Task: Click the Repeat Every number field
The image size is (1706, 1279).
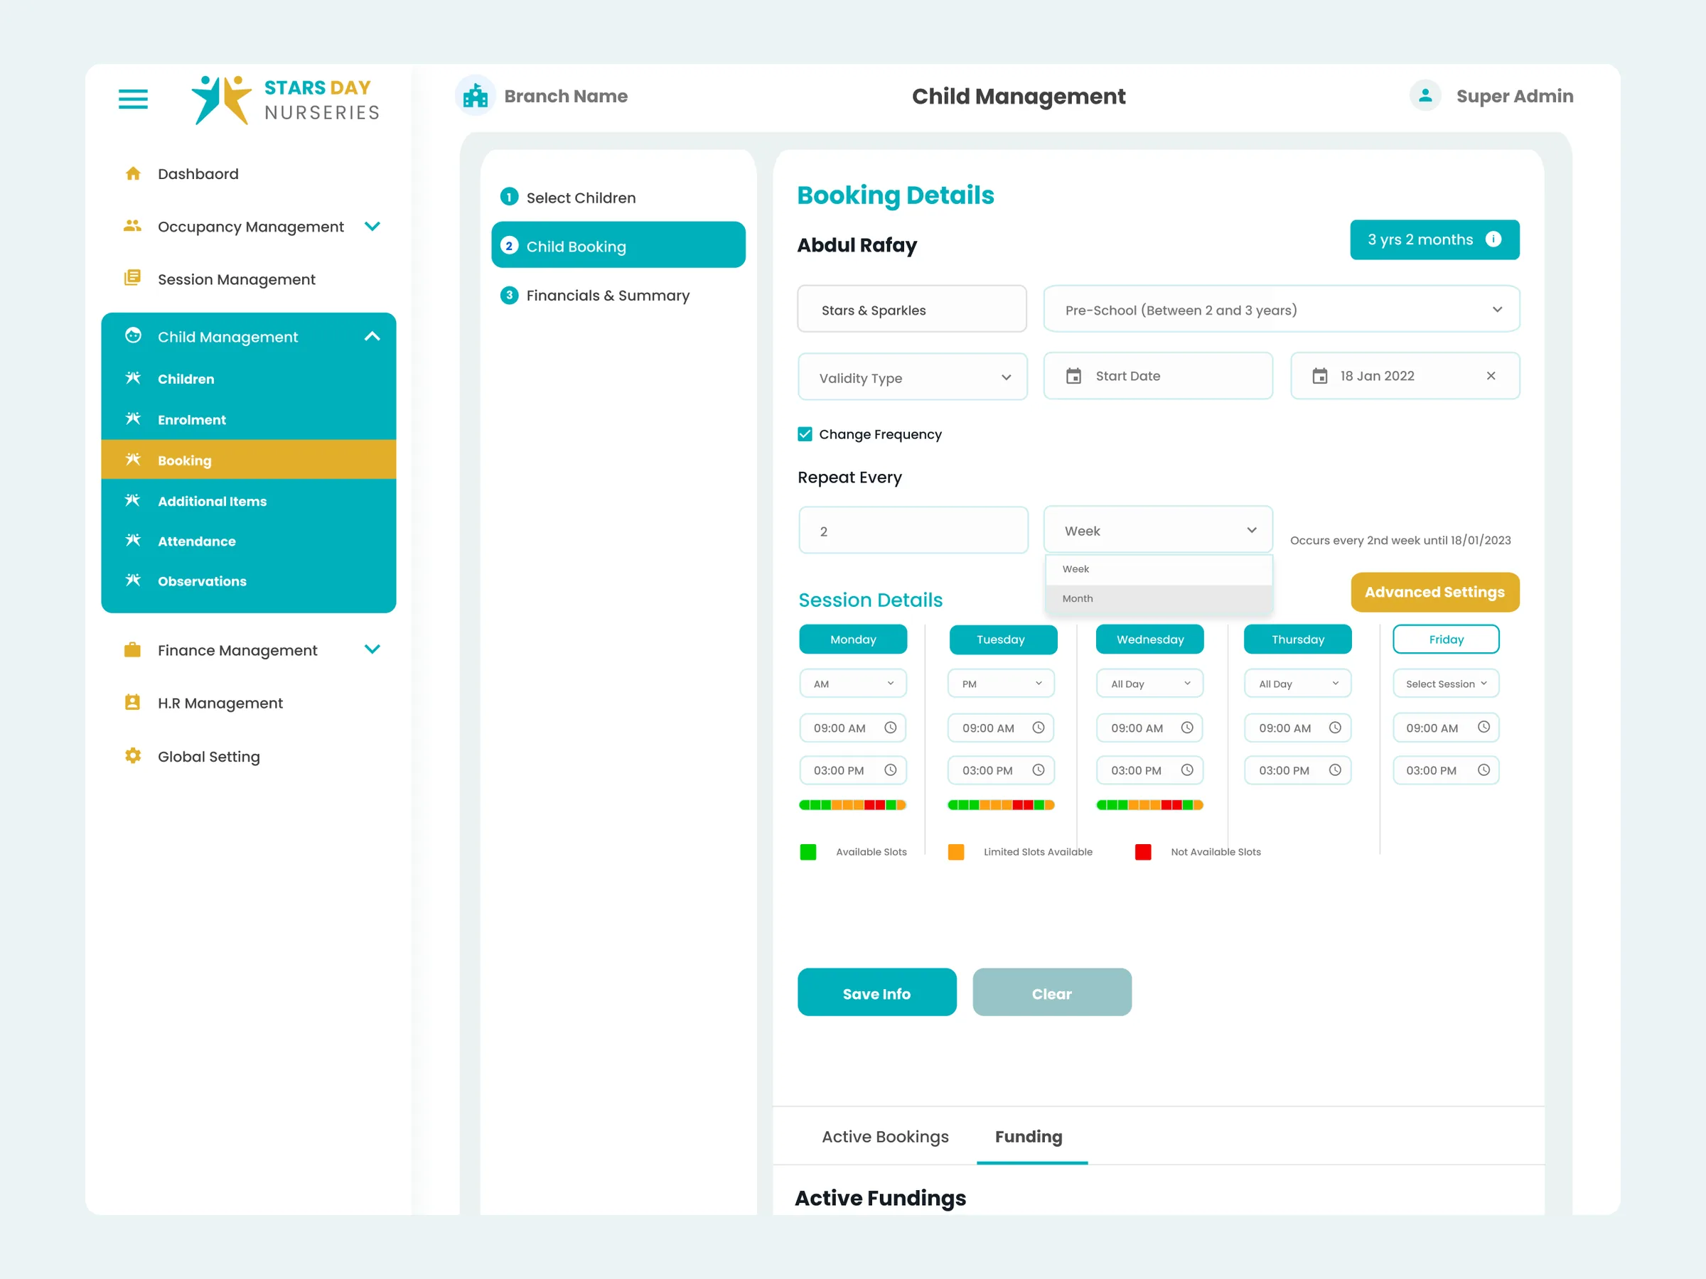Action: click(x=913, y=530)
